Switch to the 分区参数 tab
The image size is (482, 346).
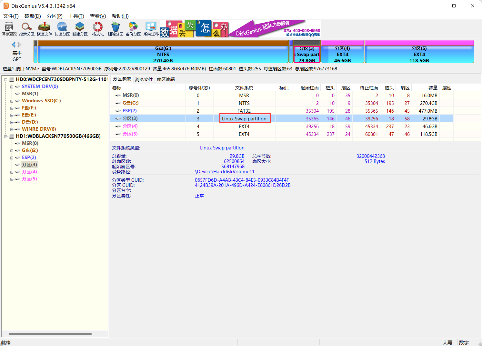pyautogui.click(x=122, y=79)
